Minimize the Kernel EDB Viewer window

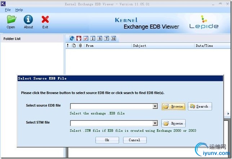pyautogui.click(x=213, y=4)
